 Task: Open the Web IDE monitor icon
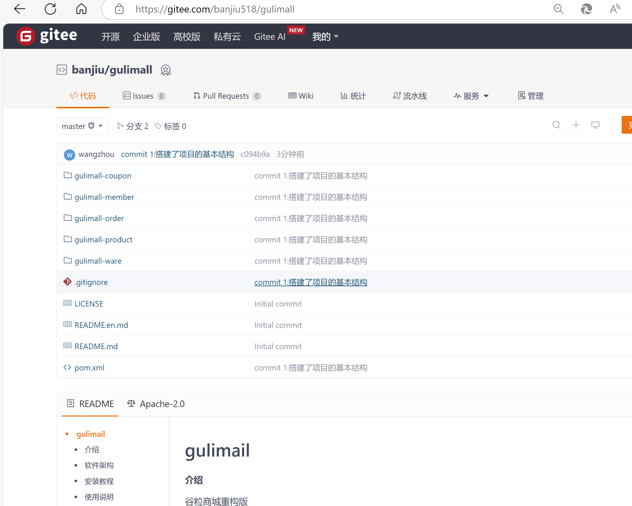(x=595, y=126)
